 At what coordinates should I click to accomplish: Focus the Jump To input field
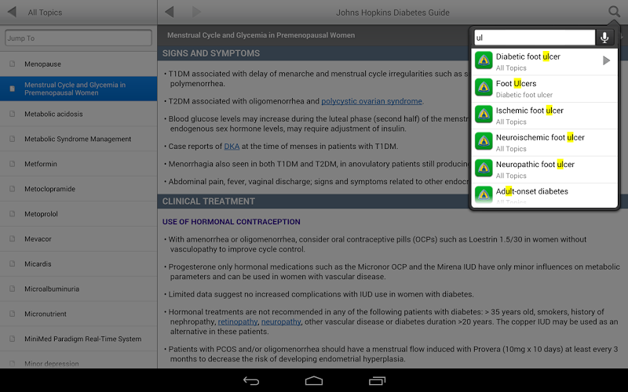pyautogui.click(x=78, y=38)
